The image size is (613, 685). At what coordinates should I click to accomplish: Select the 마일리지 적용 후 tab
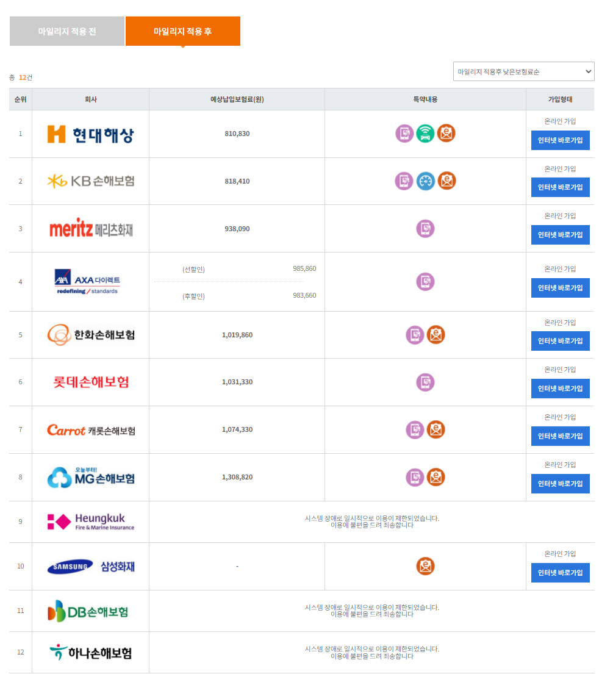[x=182, y=31]
